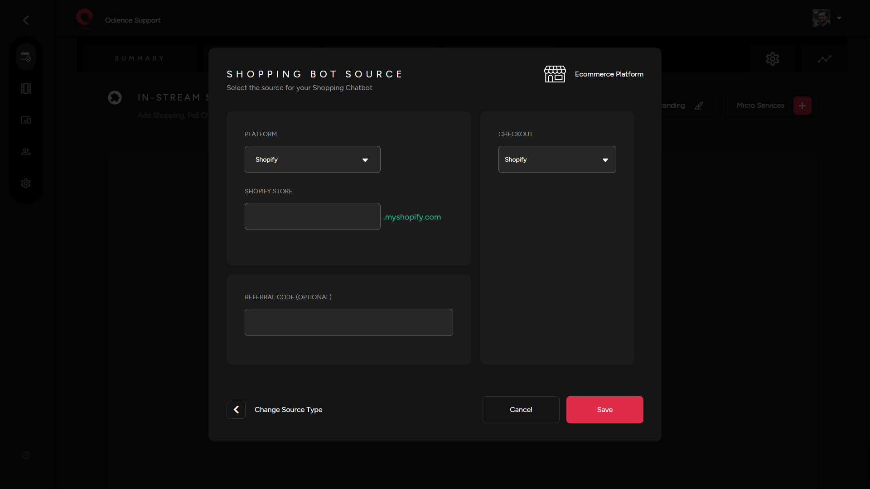Open the calendar events sidebar icon
The image size is (870, 489).
[26, 57]
